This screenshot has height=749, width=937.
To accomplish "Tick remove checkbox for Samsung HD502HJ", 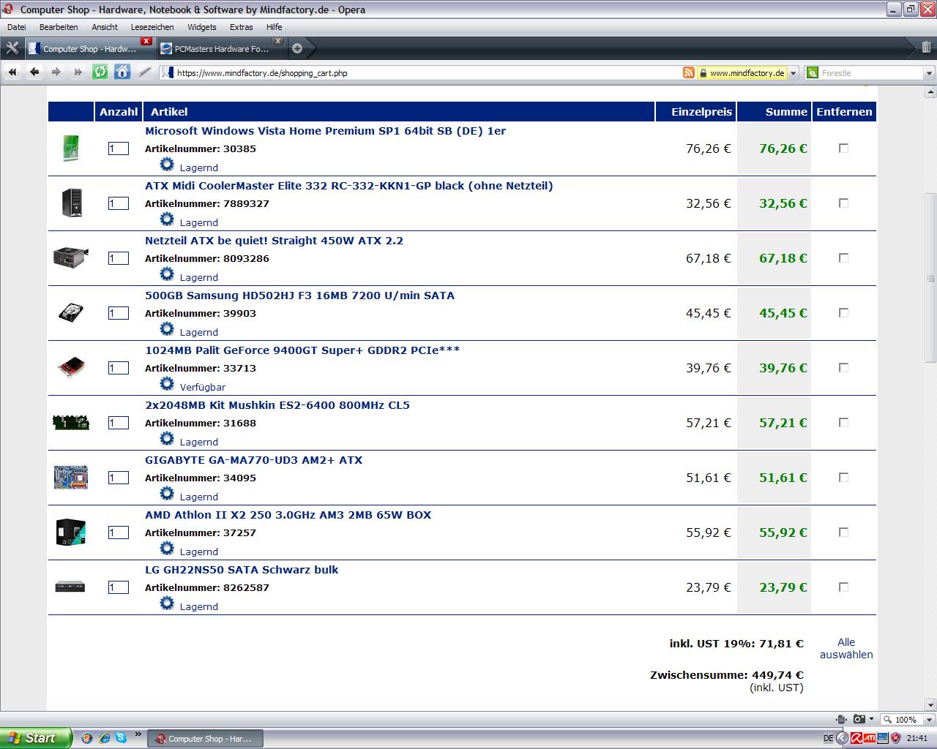I will tap(843, 312).
